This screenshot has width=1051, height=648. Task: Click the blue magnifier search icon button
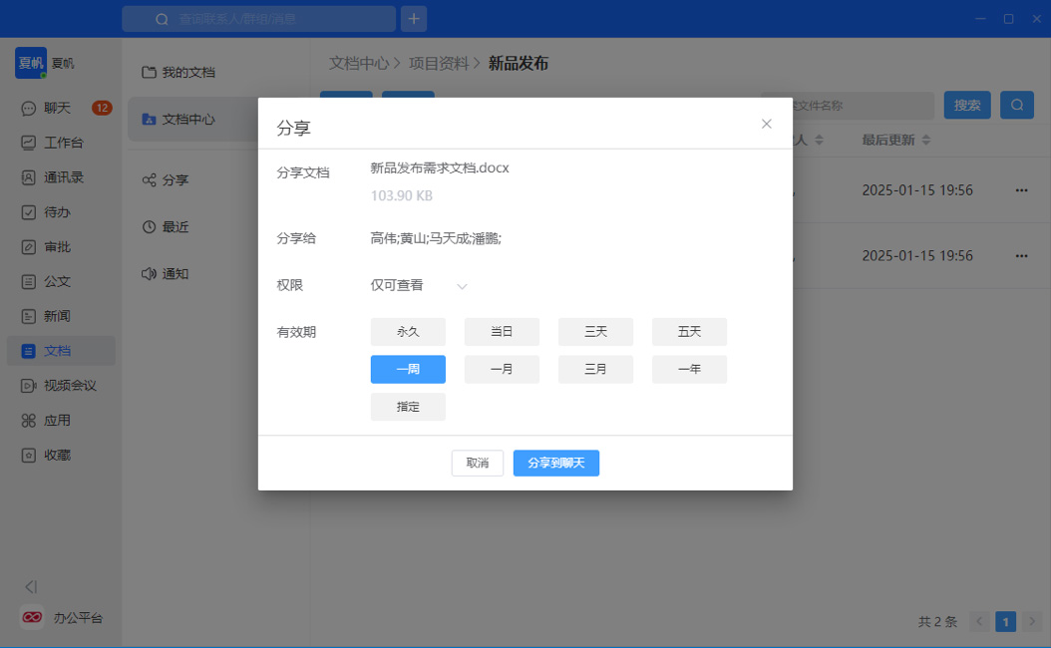pyautogui.click(x=1016, y=105)
